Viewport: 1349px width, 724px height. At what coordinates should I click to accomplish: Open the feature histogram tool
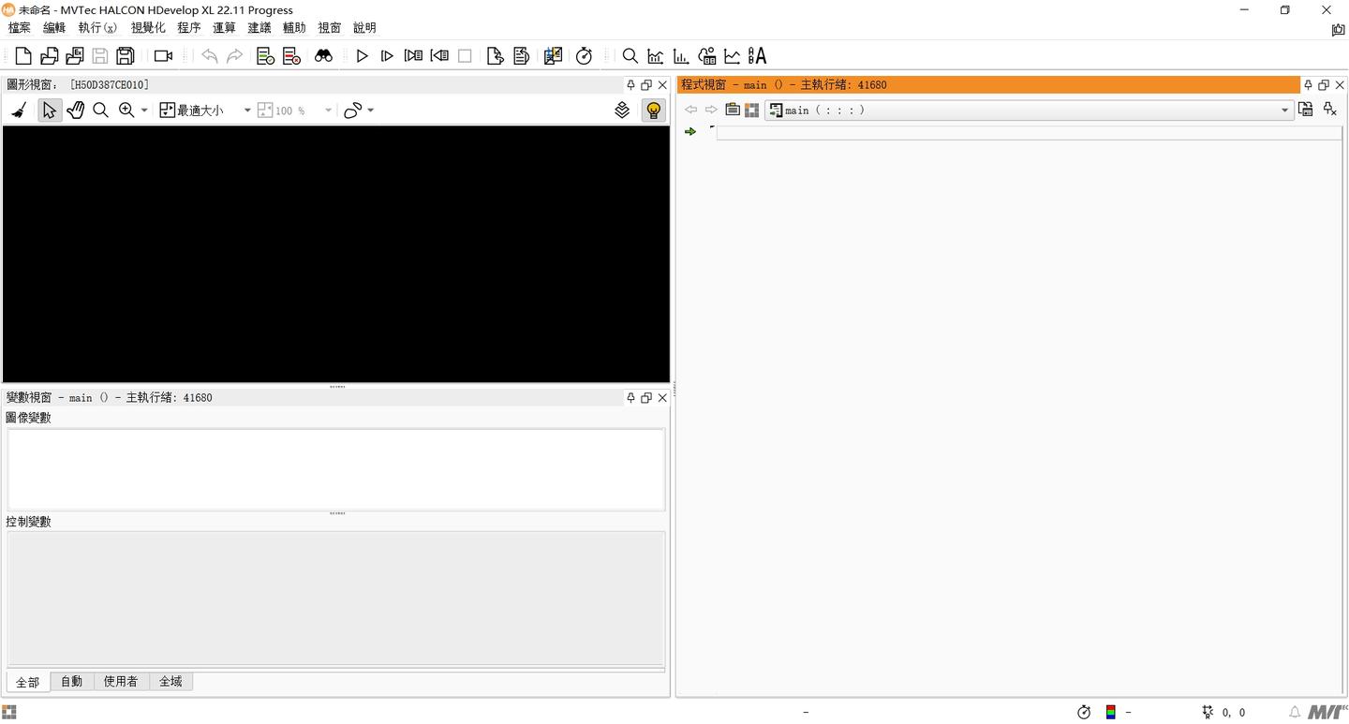click(681, 56)
